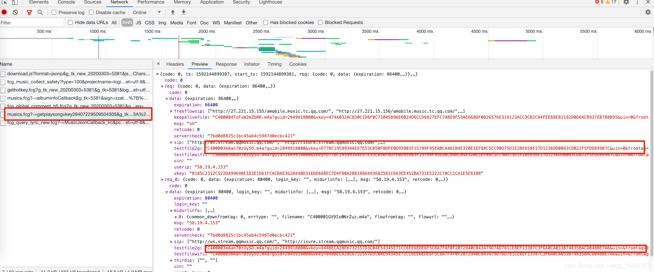Screen dimensions: 654x272
Task: Open Network settings gear
Action: [x=648, y=12]
